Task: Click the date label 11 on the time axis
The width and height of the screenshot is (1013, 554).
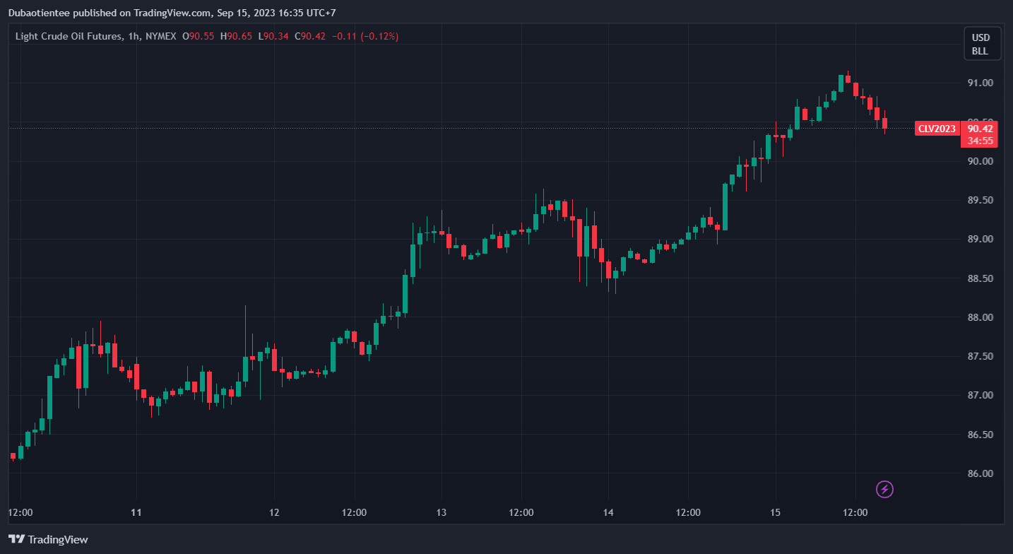Action: coord(137,512)
